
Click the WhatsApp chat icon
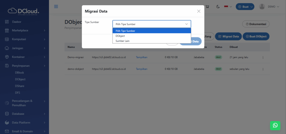point(275,125)
